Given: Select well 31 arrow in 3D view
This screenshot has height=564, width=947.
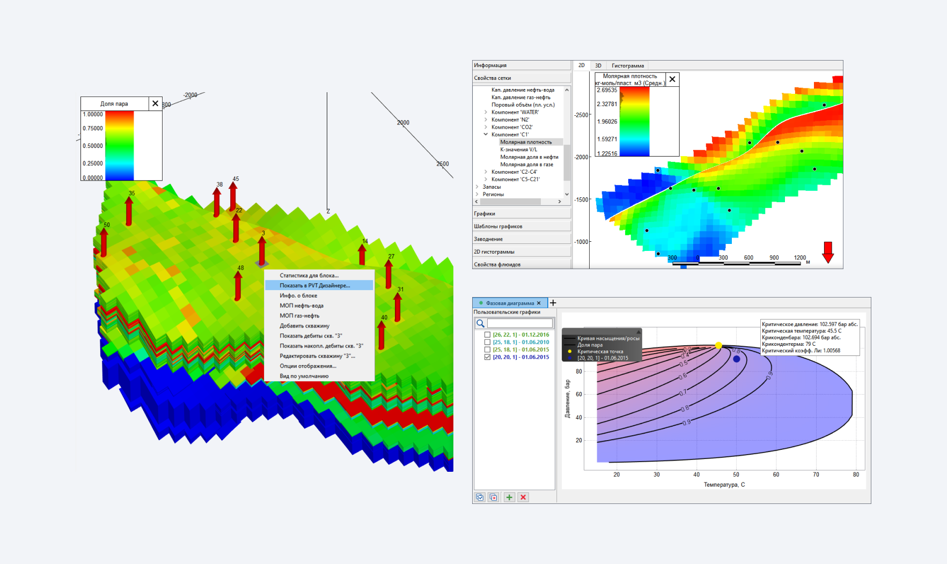Looking at the screenshot, I should tap(398, 307).
